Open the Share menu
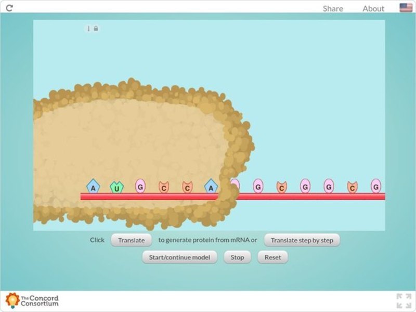This screenshot has width=416, height=312. 332,8
